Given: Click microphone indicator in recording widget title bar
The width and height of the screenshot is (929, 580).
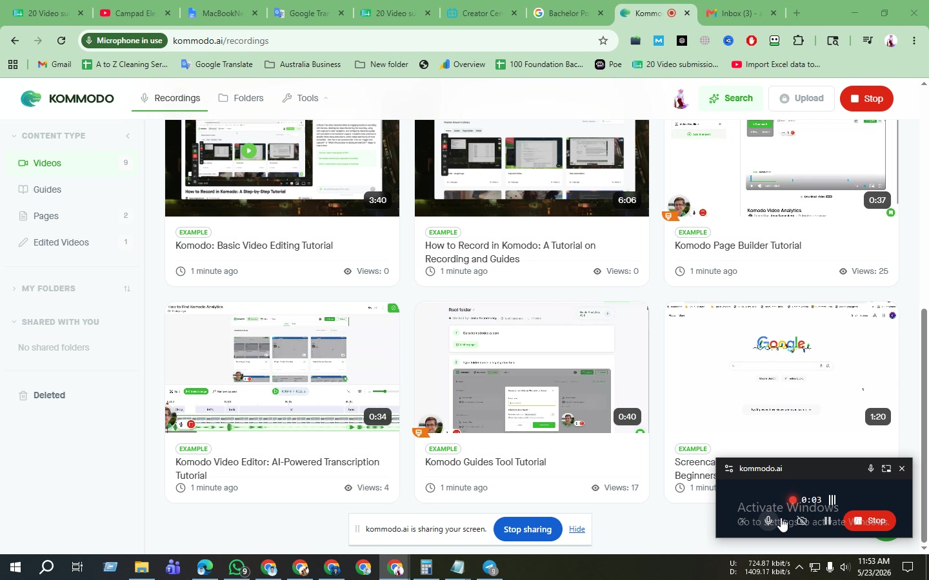Looking at the screenshot, I should click(870, 469).
